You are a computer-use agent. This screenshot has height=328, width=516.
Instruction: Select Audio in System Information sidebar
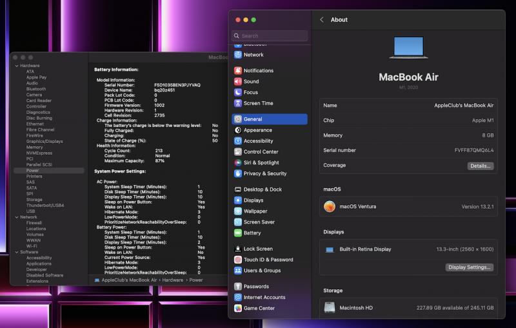click(32, 83)
